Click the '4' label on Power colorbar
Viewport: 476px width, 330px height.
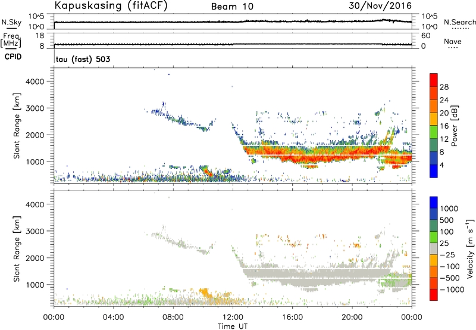(442, 165)
